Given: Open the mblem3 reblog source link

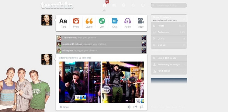Looking at the screenshot, I should click(x=87, y=58).
